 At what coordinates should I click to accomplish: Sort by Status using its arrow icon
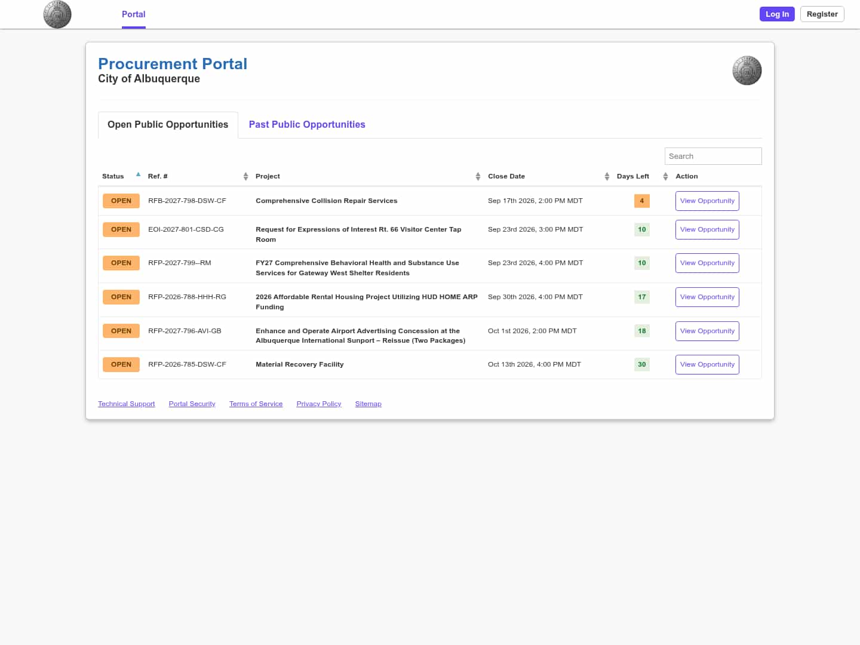[x=138, y=174]
